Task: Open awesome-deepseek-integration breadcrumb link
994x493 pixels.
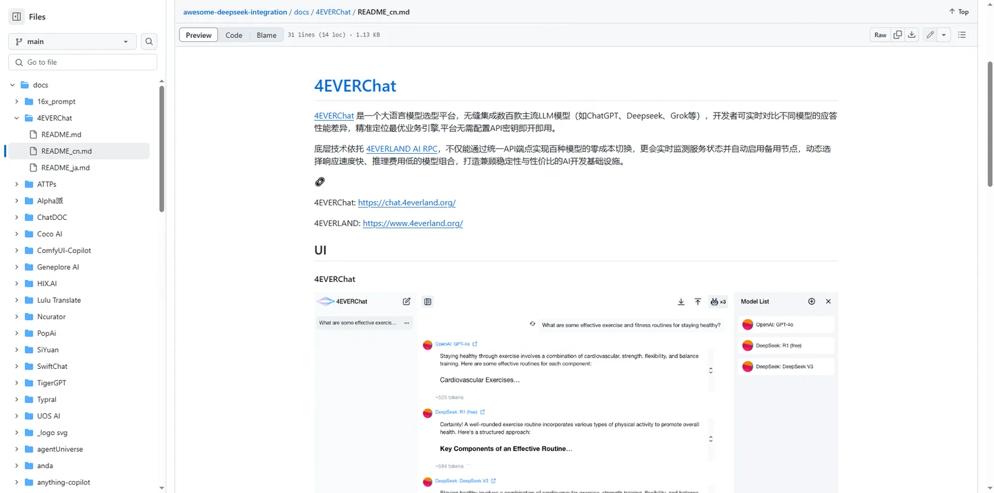Action: 235,12
